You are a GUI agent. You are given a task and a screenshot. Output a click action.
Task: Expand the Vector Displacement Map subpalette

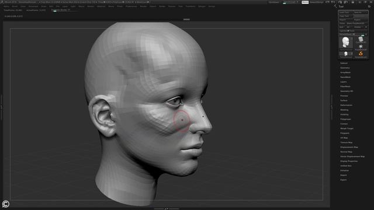[x=352, y=156]
